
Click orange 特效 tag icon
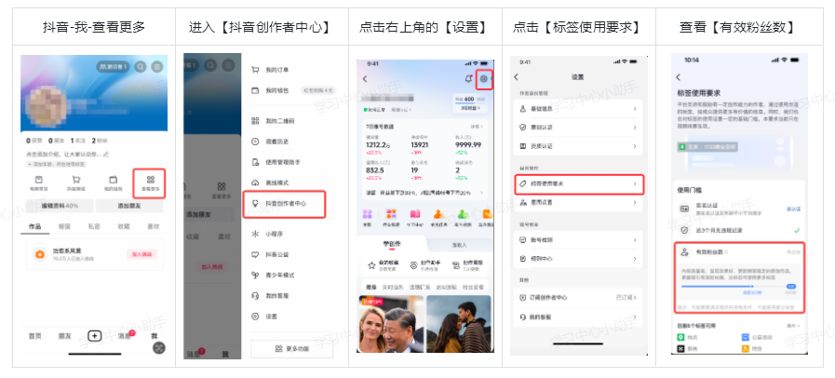point(745,349)
